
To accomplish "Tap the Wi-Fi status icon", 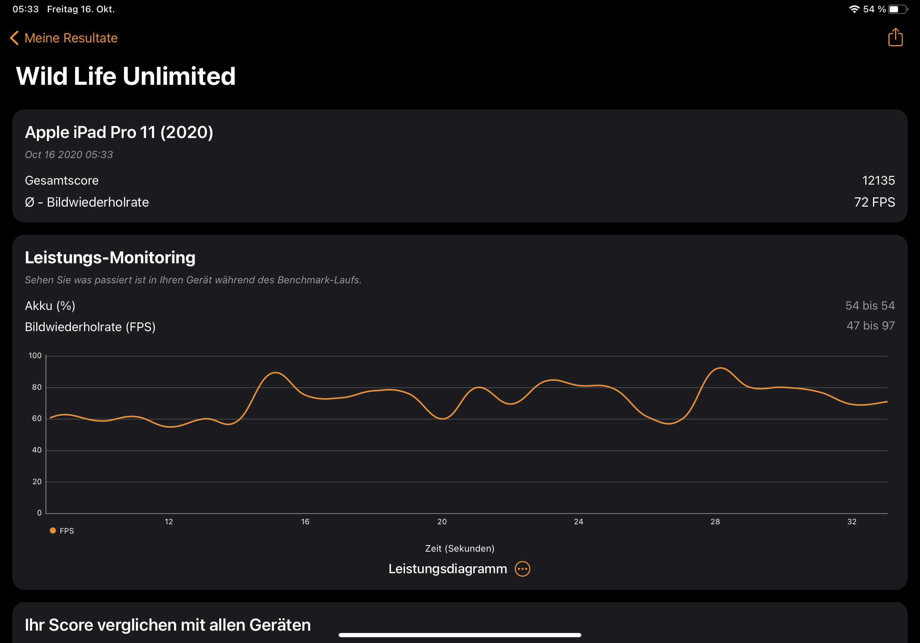I will click(854, 9).
